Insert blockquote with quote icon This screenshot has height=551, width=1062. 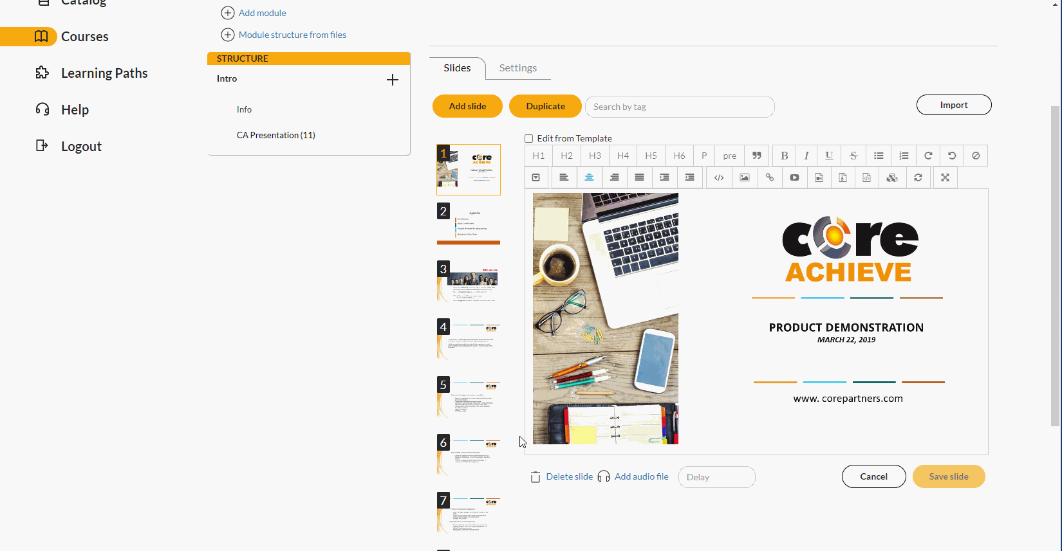pos(757,156)
